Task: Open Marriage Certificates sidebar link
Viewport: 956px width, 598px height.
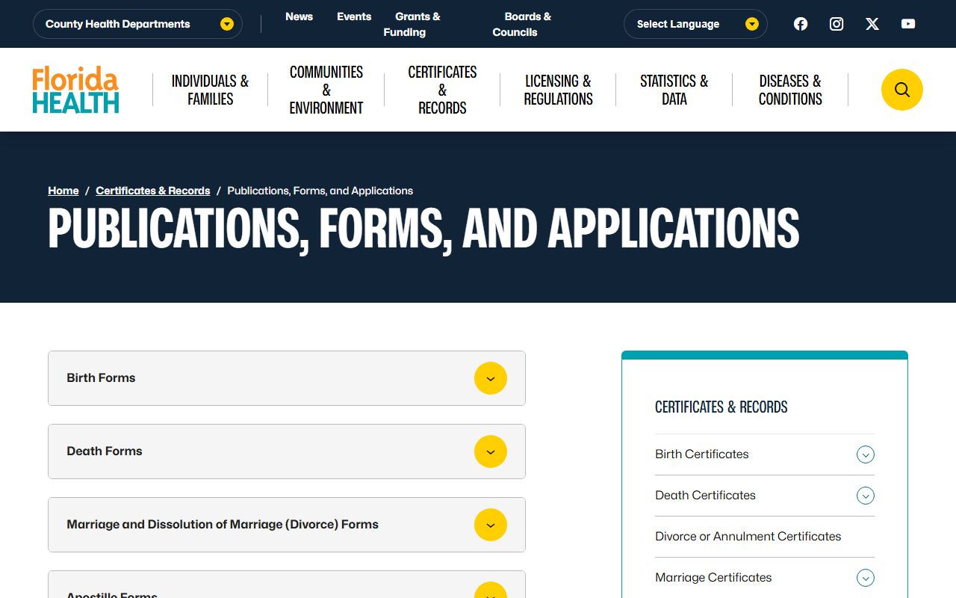Action: point(713,578)
